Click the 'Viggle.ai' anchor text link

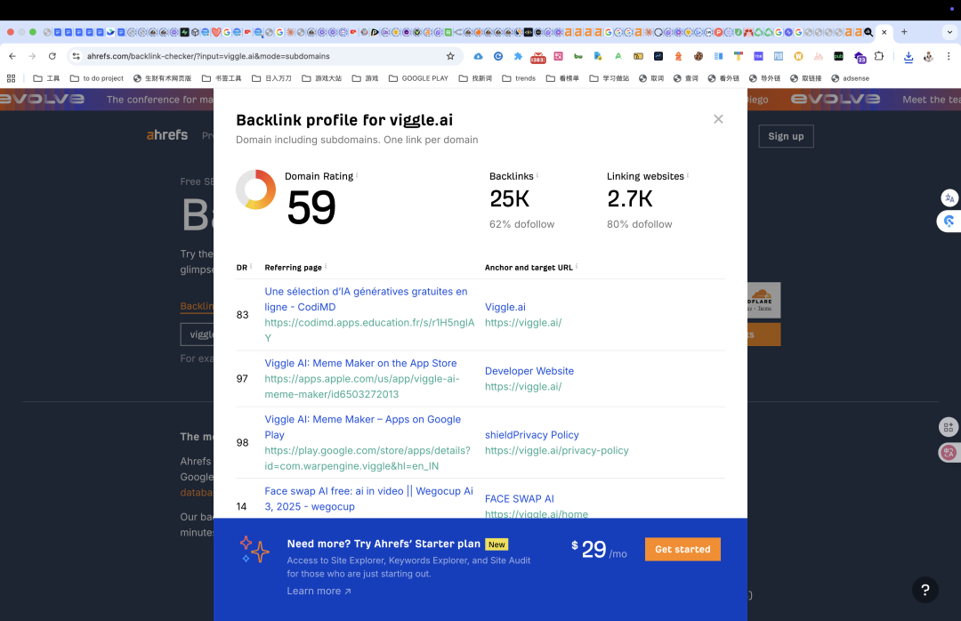point(505,307)
